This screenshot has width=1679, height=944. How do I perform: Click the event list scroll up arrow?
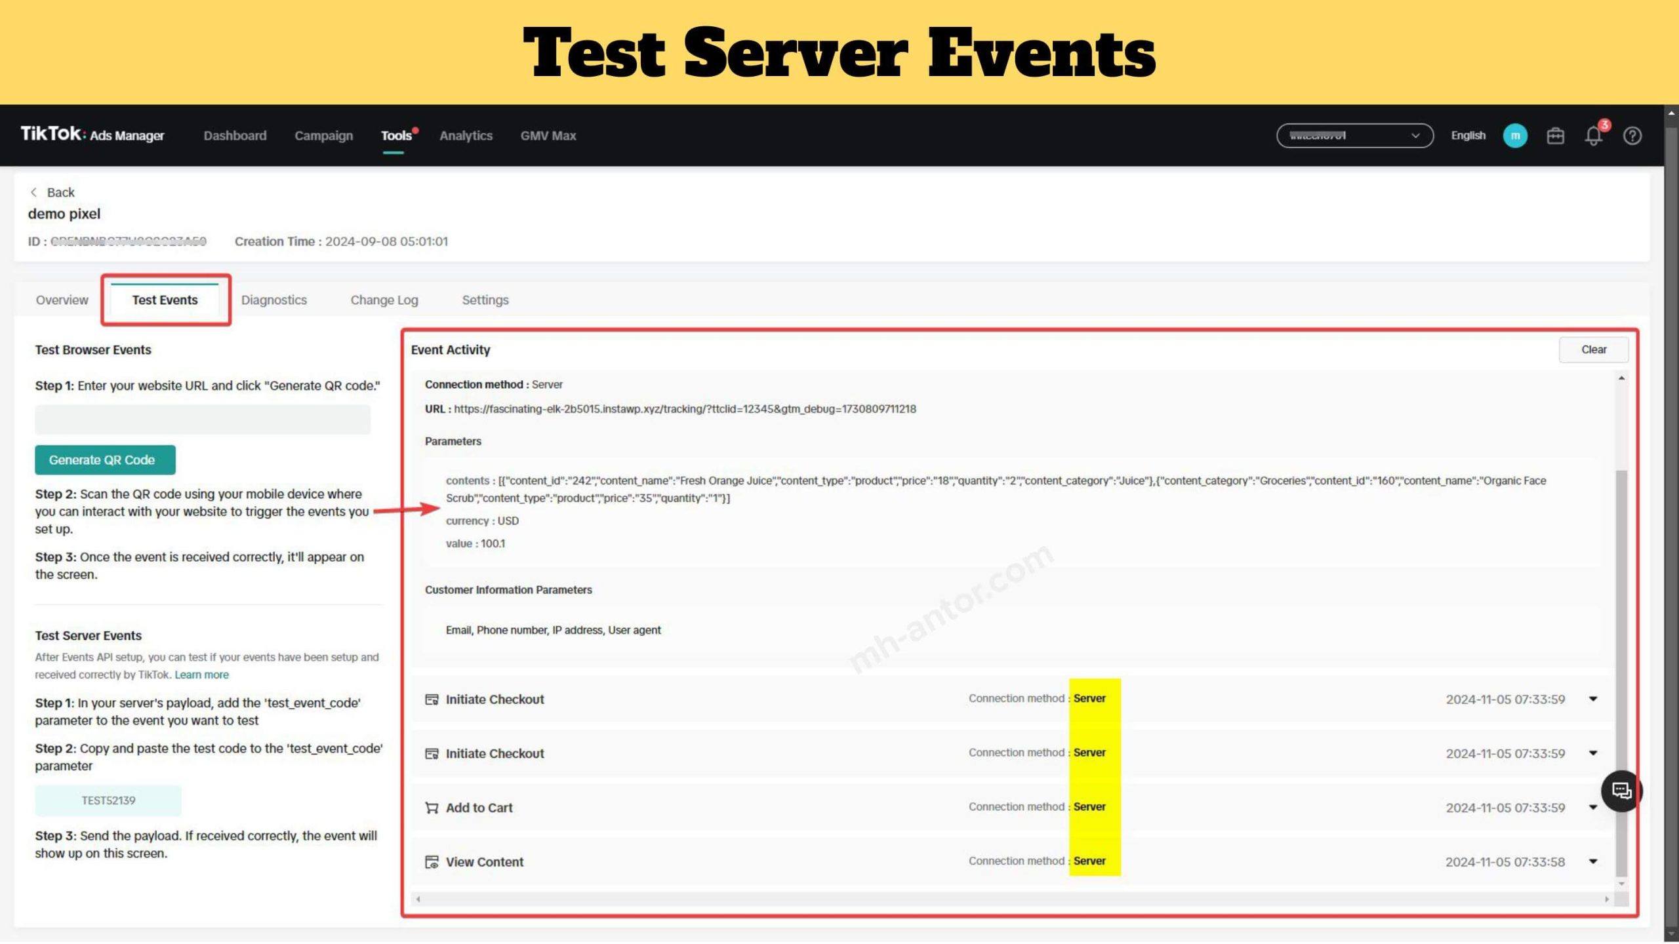tap(1621, 378)
